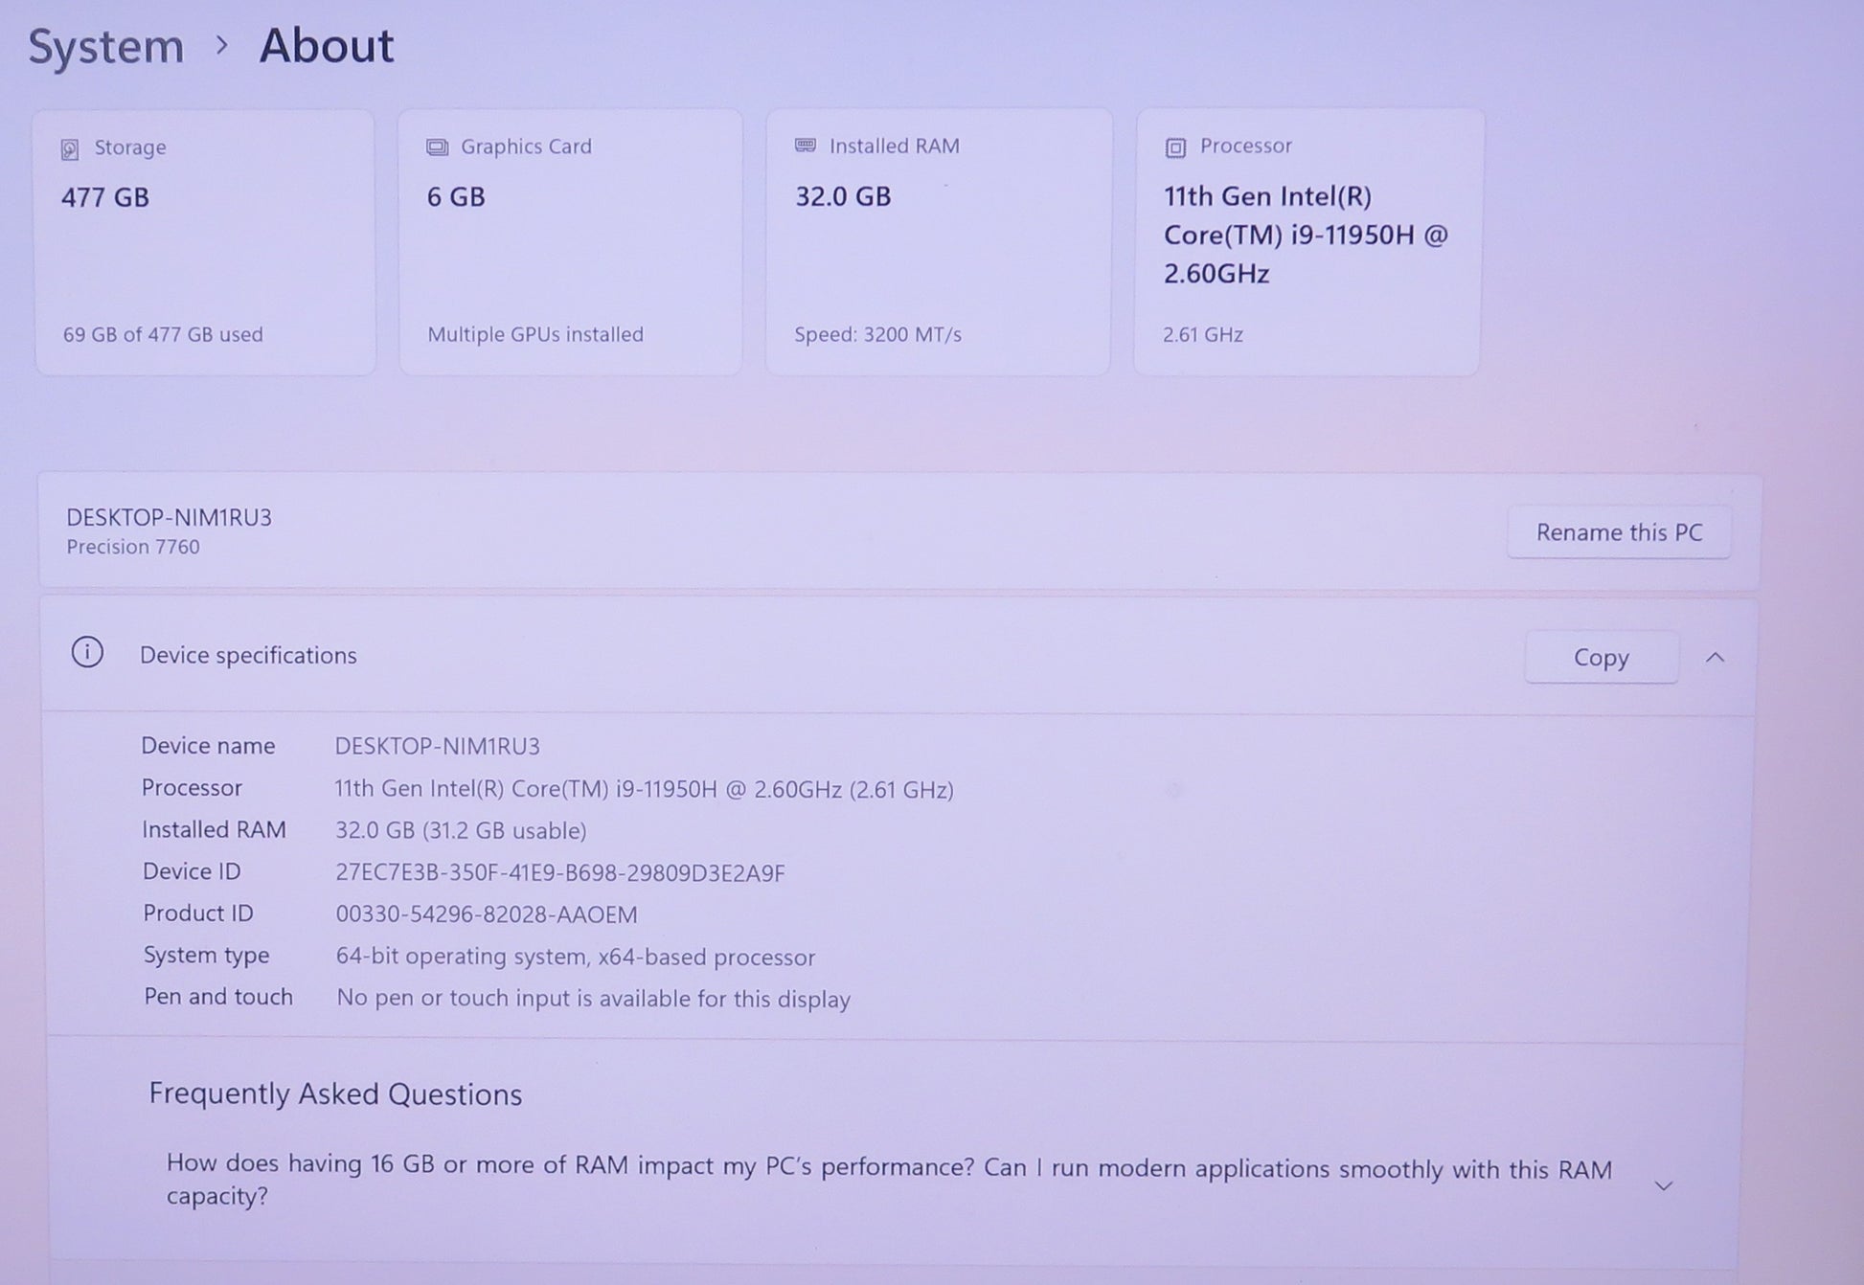Image resolution: width=1864 pixels, height=1285 pixels.
Task: Click the Device specifications info icon
Action: 87,653
